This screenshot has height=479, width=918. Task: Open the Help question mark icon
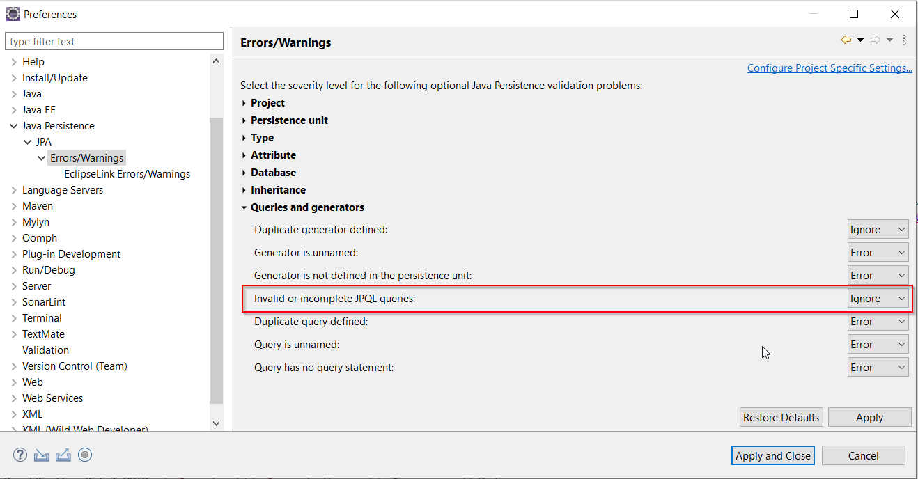point(20,455)
